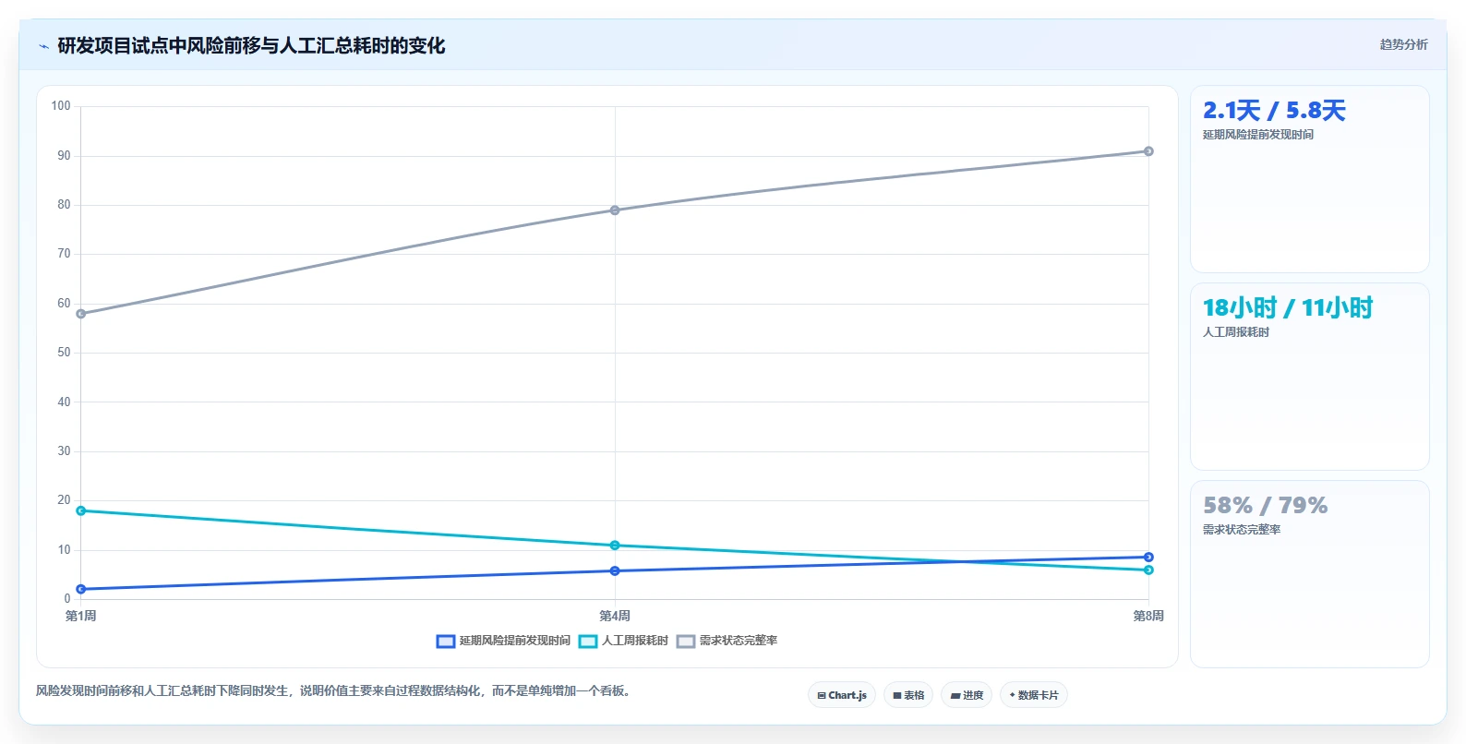
Task: Click the 数据卡片 tag
Action: (1034, 695)
